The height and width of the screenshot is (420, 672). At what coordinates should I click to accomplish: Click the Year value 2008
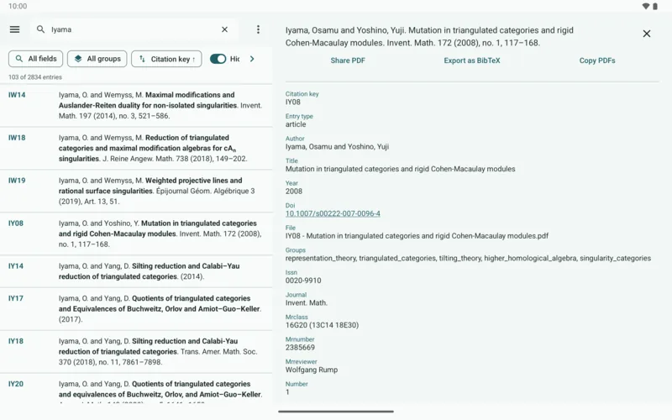(x=293, y=192)
